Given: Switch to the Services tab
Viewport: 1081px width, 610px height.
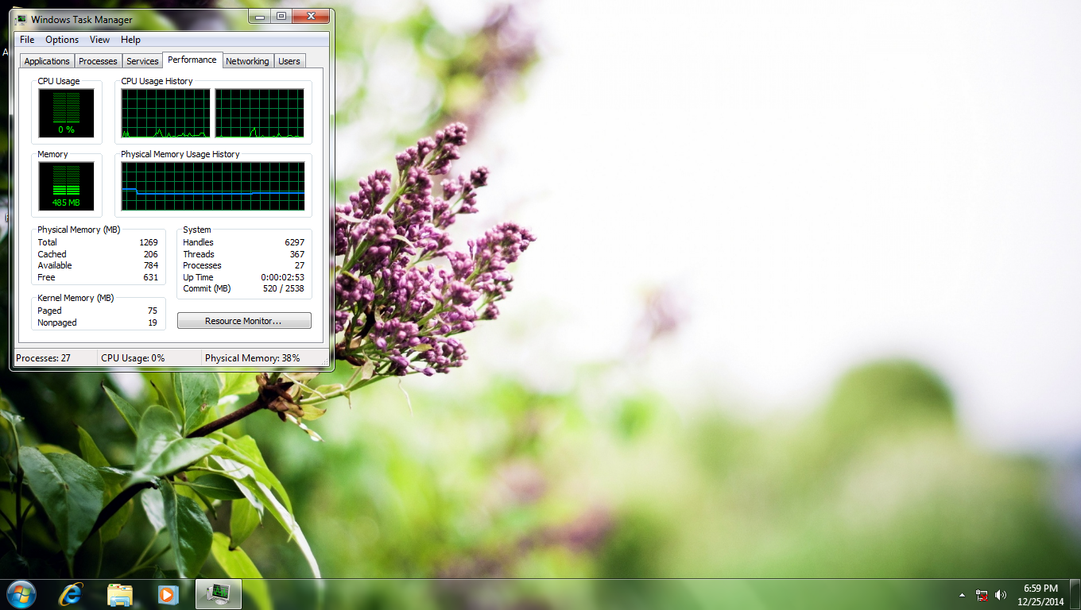Looking at the screenshot, I should pos(142,61).
